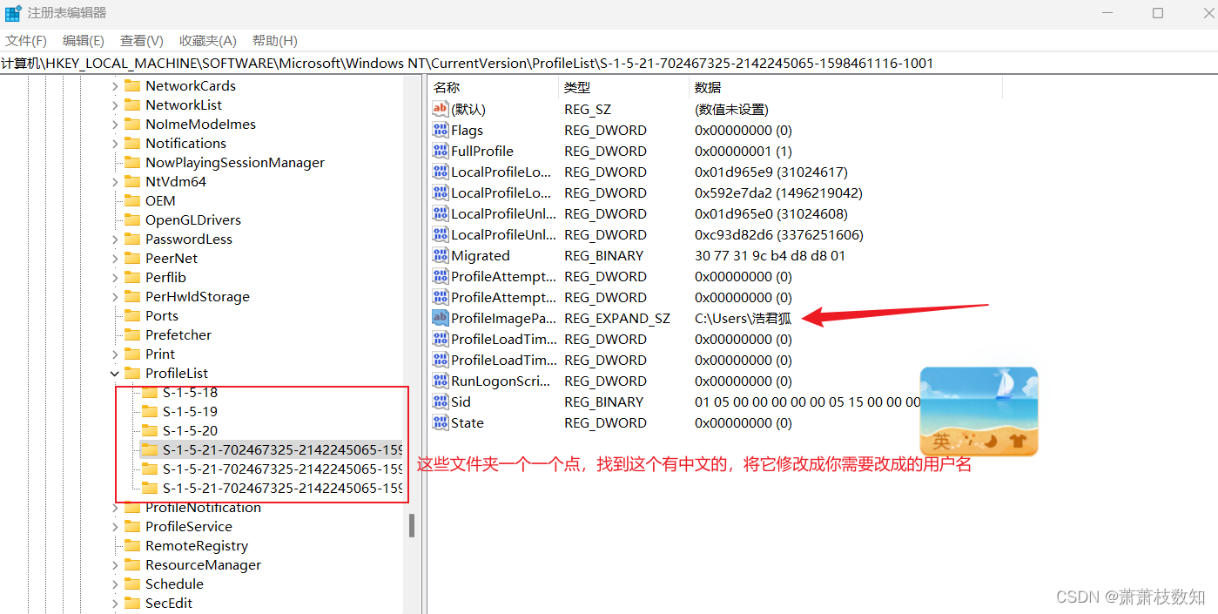1218x614 pixels.
Task: Expand the NetworkCards key
Action: (x=115, y=85)
